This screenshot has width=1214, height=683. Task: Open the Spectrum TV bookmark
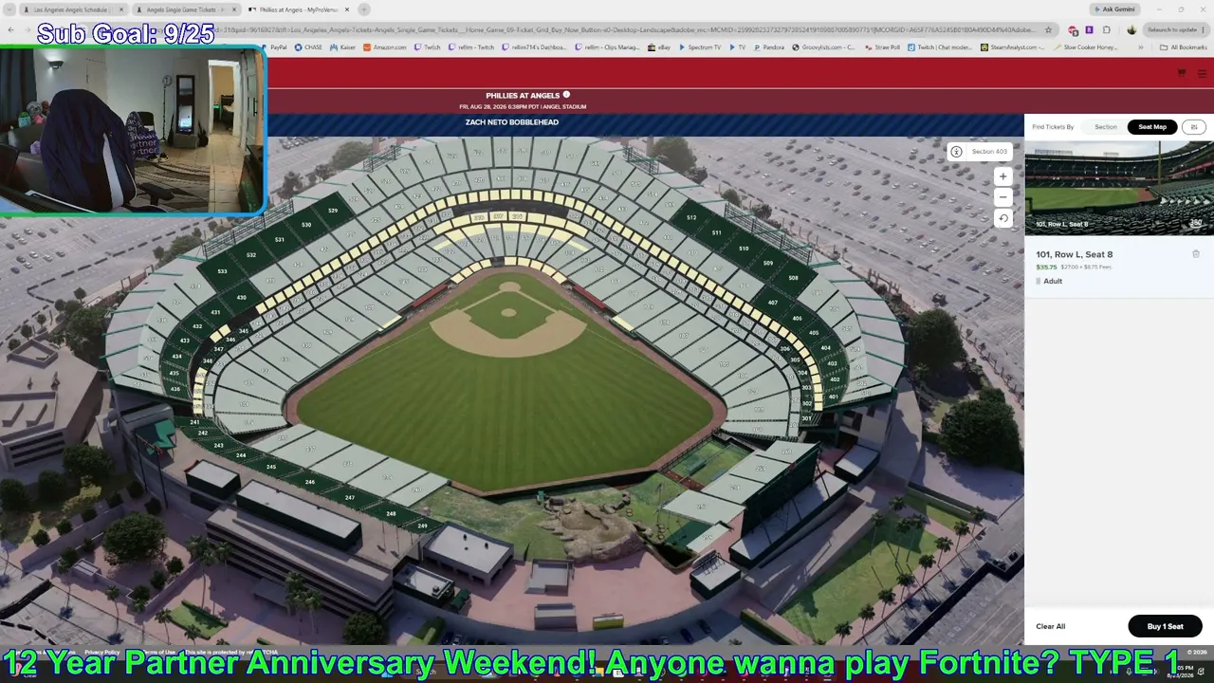pyautogui.click(x=700, y=47)
